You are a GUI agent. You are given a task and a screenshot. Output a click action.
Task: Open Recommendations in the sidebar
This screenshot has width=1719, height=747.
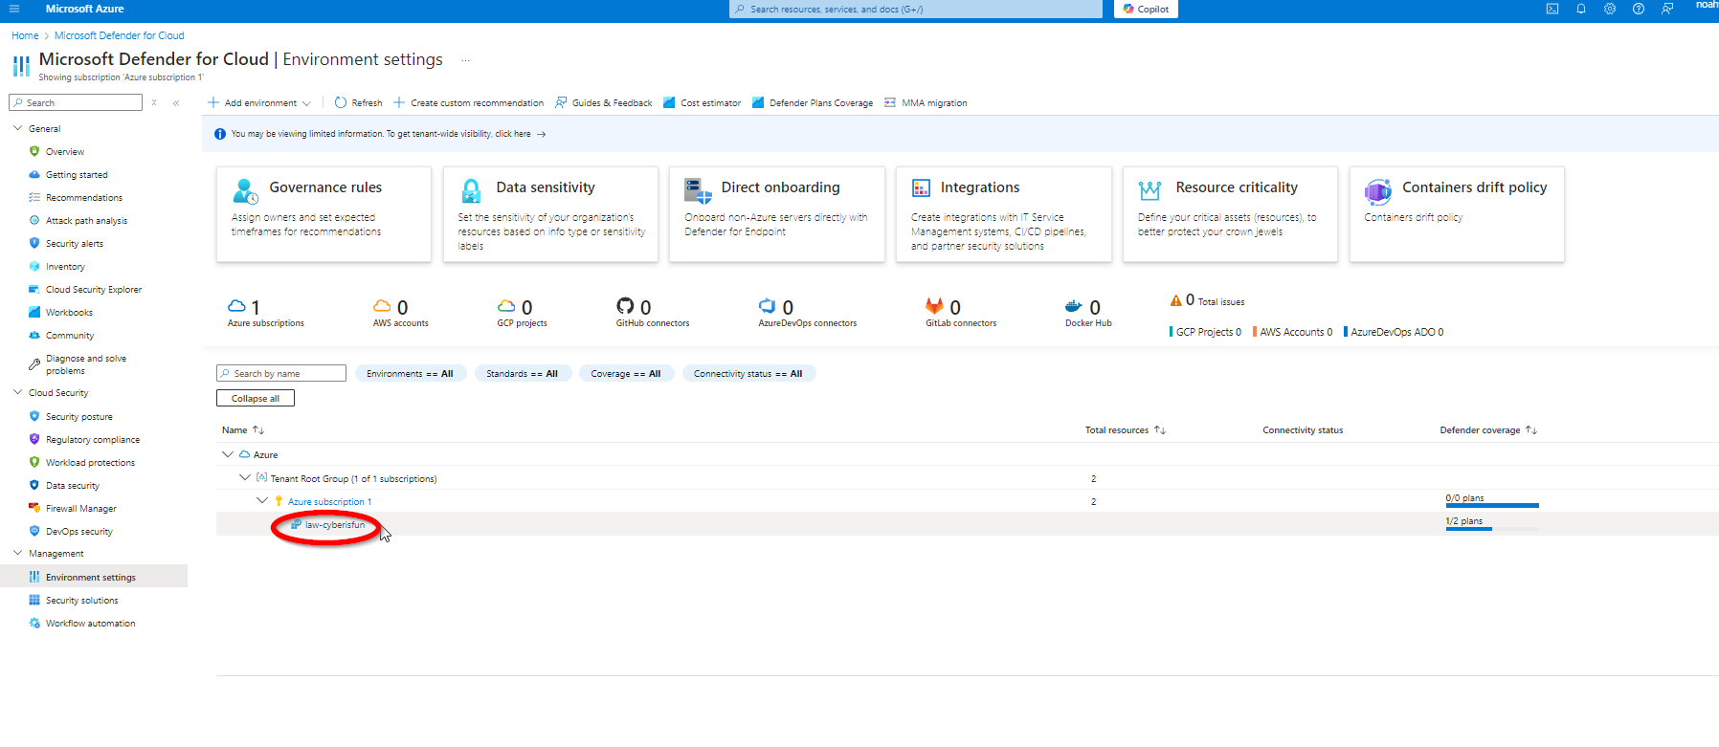tap(84, 197)
